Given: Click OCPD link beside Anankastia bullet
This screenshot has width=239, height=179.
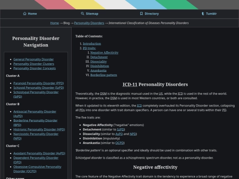Looking at the screenshot, I should coord(119,143).
